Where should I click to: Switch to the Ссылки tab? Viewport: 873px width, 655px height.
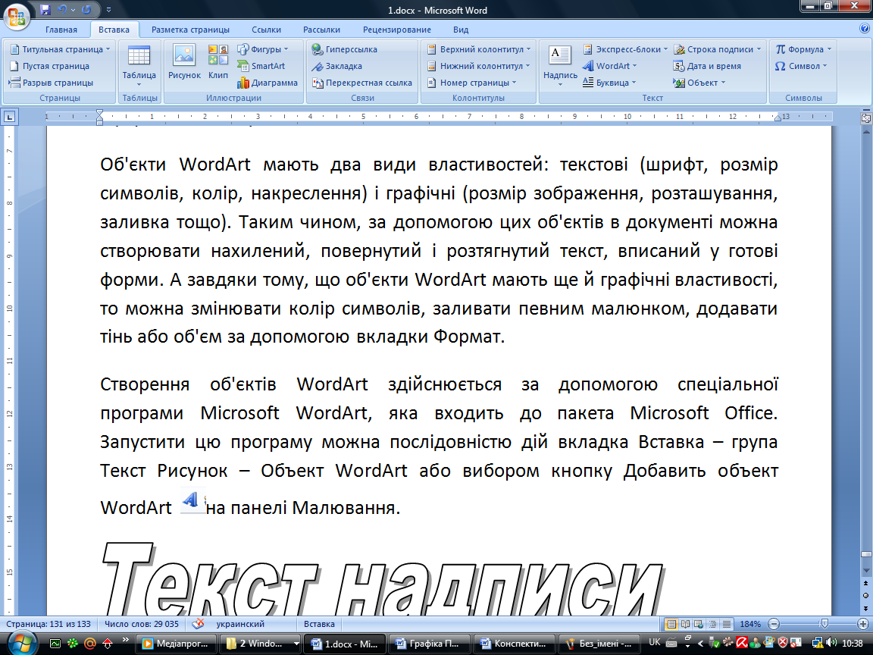coord(266,30)
